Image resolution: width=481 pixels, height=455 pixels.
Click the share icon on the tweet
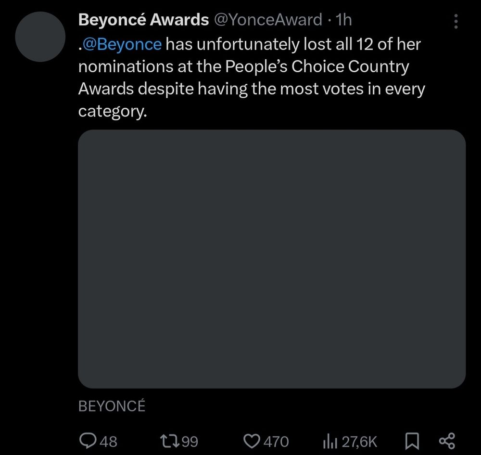tap(447, 441)
